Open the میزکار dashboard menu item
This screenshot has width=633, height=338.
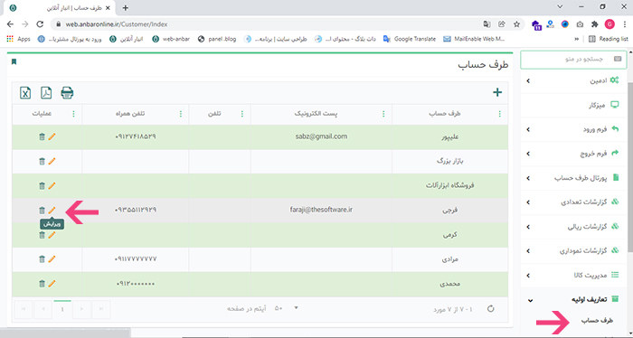pos(573,105)
